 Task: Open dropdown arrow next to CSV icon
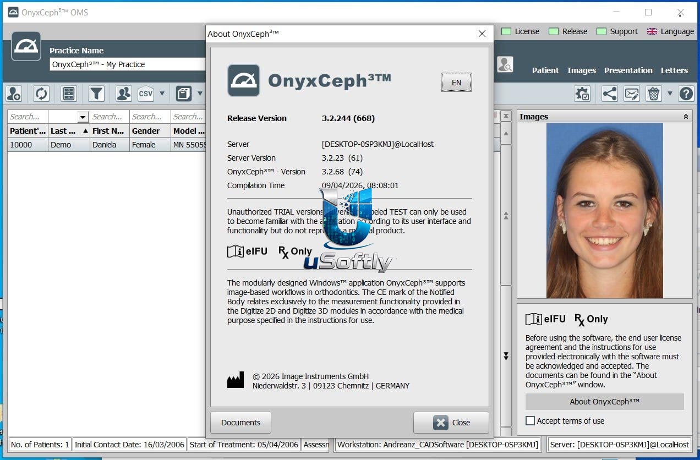point(162,94)
